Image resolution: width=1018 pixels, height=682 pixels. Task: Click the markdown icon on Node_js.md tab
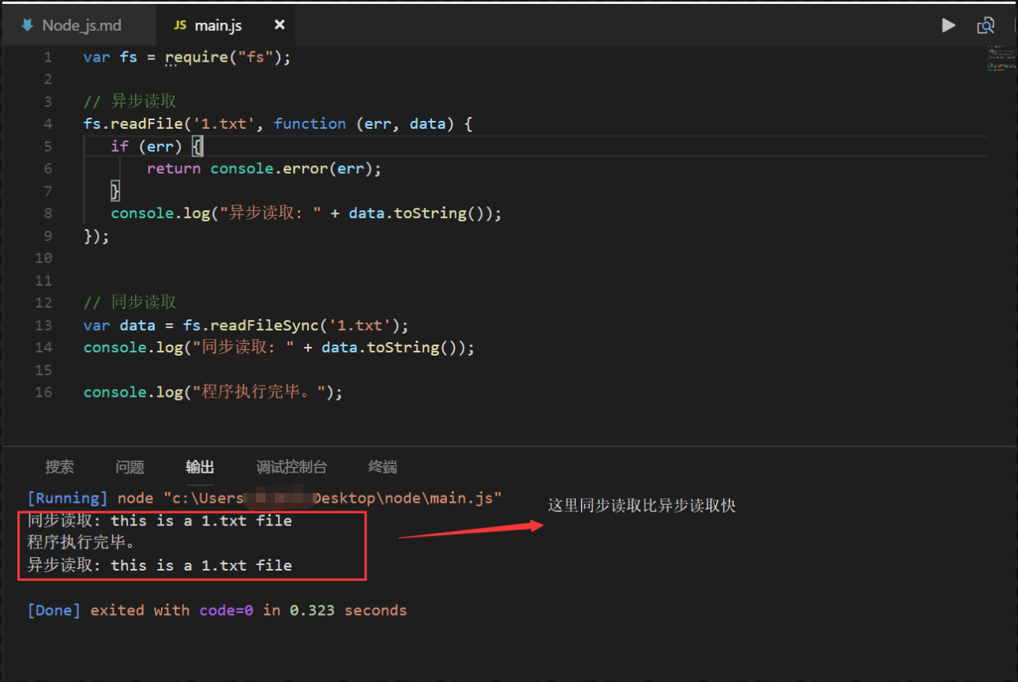pyautogui.click(x=28, y=25)
